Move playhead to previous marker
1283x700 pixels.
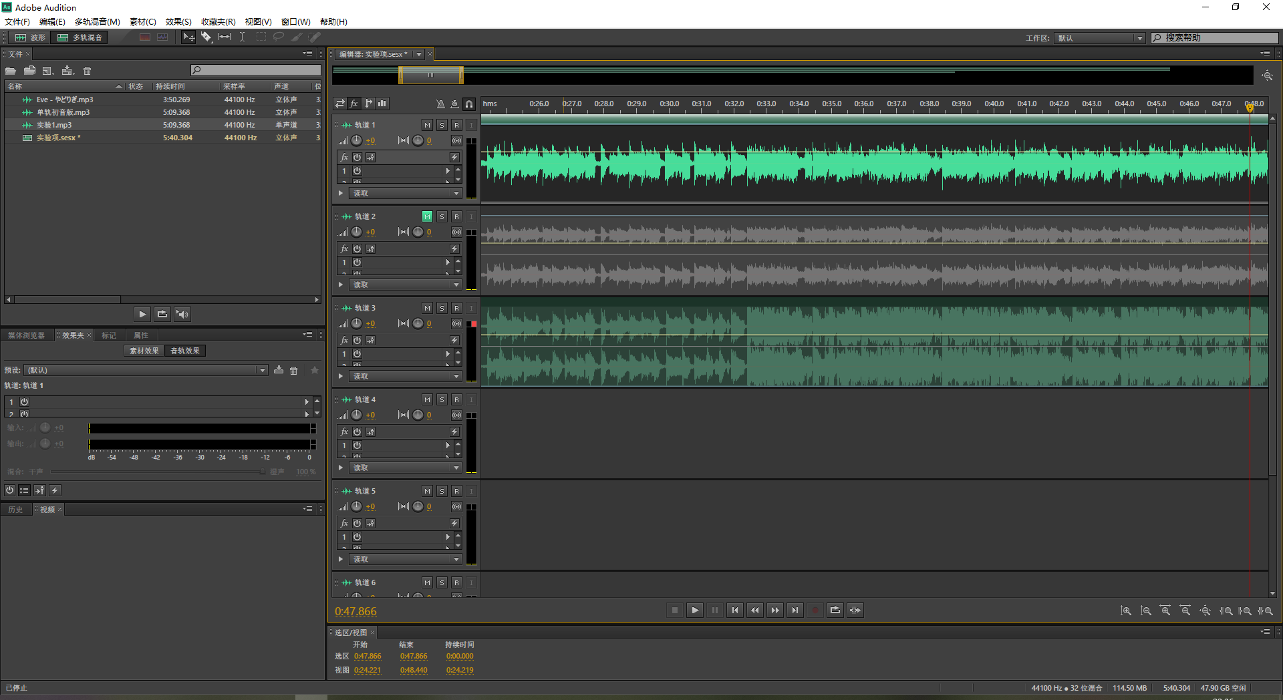[735, 610]
